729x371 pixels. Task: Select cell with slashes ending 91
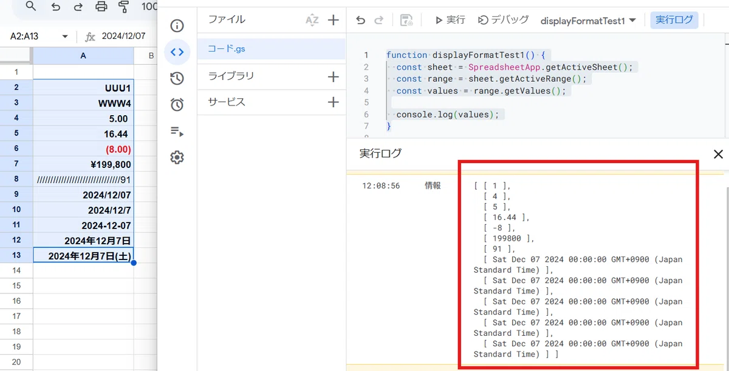pos(83,179)
